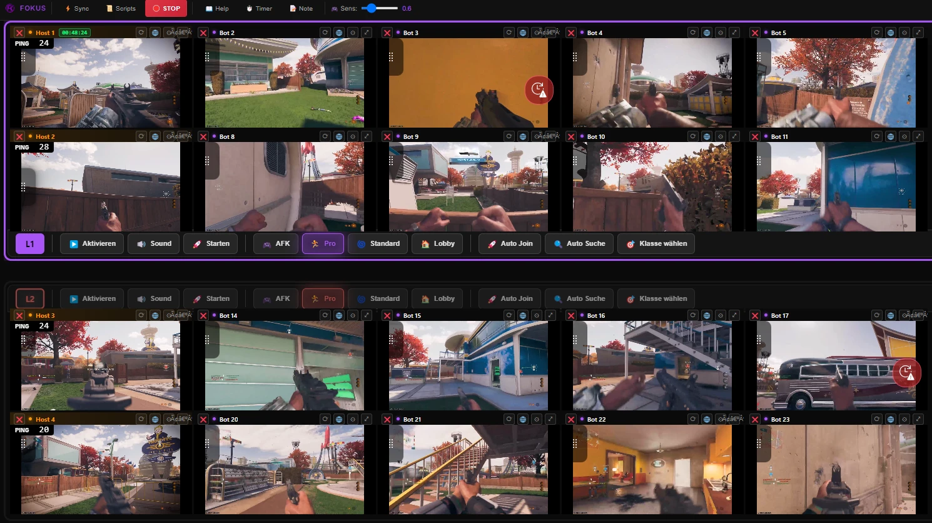Image resolution: width=932 pixels, height=523 pixels.
Task: Close the Bot 15 tile with red X
Action: 387,315
